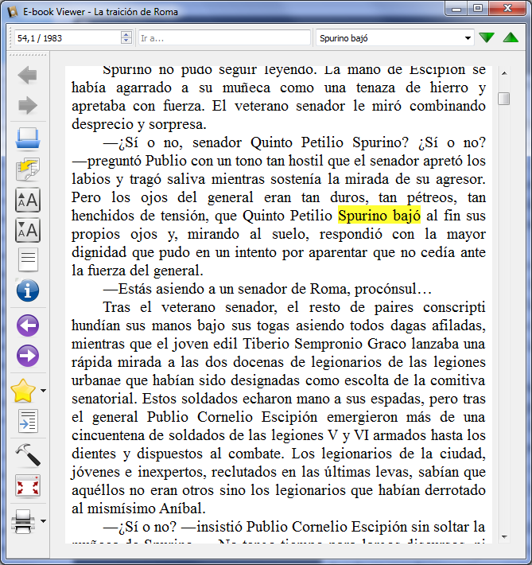Image resolution: width=532 pixels, height=565 pixels.
Task: Click the scrollbar down arrow
Action: (x=504, y=537)
